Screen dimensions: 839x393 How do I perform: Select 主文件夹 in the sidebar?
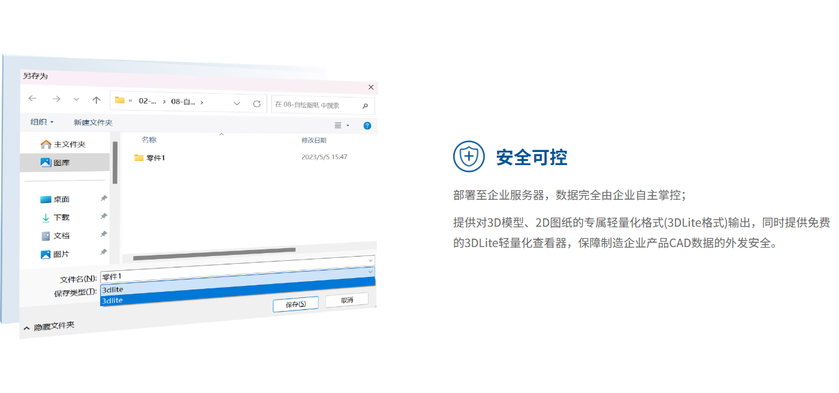pyautogui.click(x=64, y=144)
